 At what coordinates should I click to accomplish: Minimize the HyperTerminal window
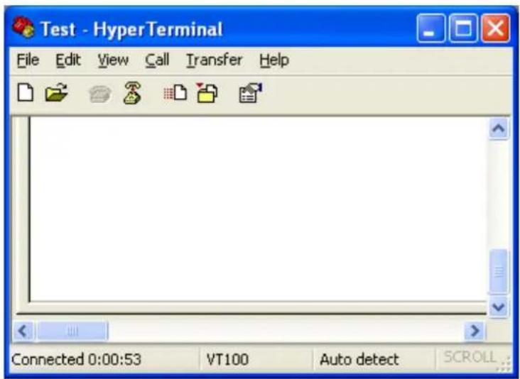(x=430, y=28)
